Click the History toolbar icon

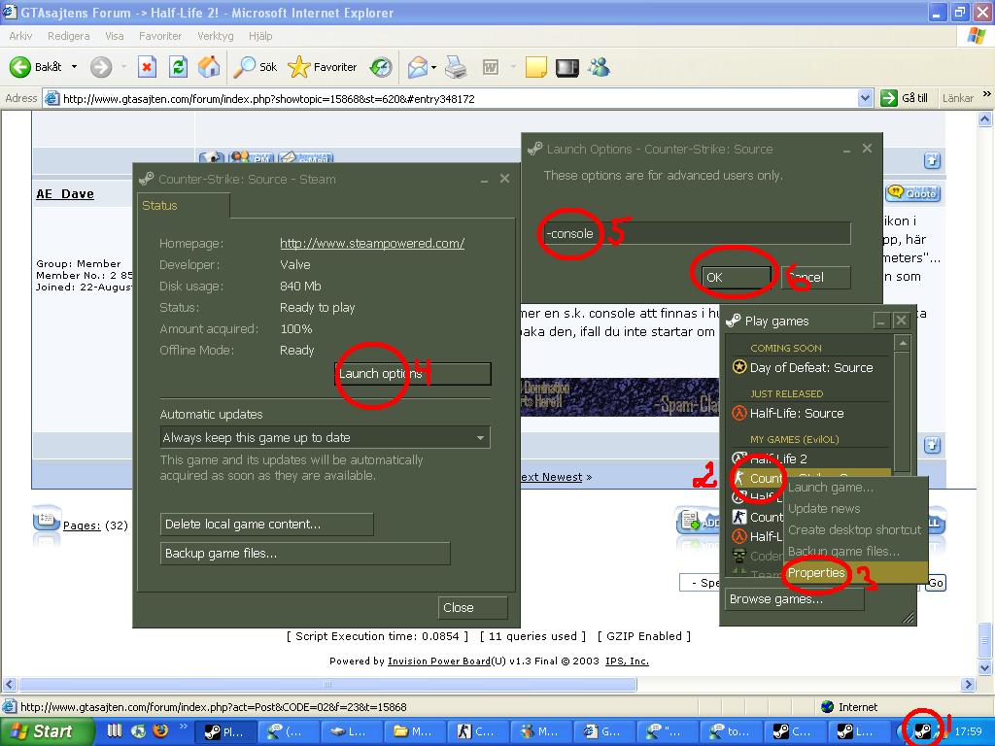click(381, 67)
